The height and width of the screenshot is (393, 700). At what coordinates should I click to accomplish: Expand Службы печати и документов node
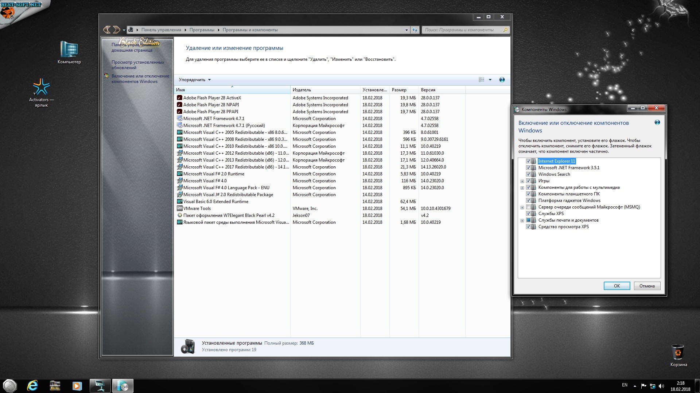pyautogui.click(x=522, y=221)
